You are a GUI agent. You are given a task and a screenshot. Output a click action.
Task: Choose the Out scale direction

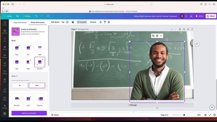pyautogui.click(x=37, y=85)
